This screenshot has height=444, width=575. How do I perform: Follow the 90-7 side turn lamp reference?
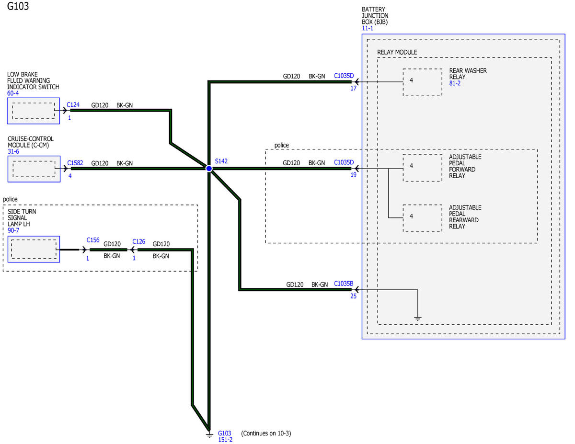point(13,230)
